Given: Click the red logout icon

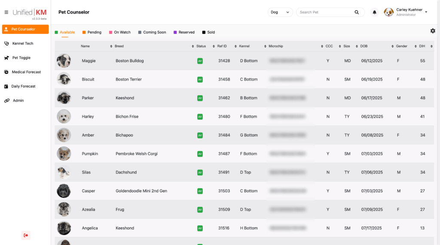Looking at the screenshot, I should click(26, 235).
